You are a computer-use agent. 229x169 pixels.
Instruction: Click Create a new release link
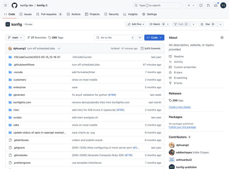tap(180, 107)
